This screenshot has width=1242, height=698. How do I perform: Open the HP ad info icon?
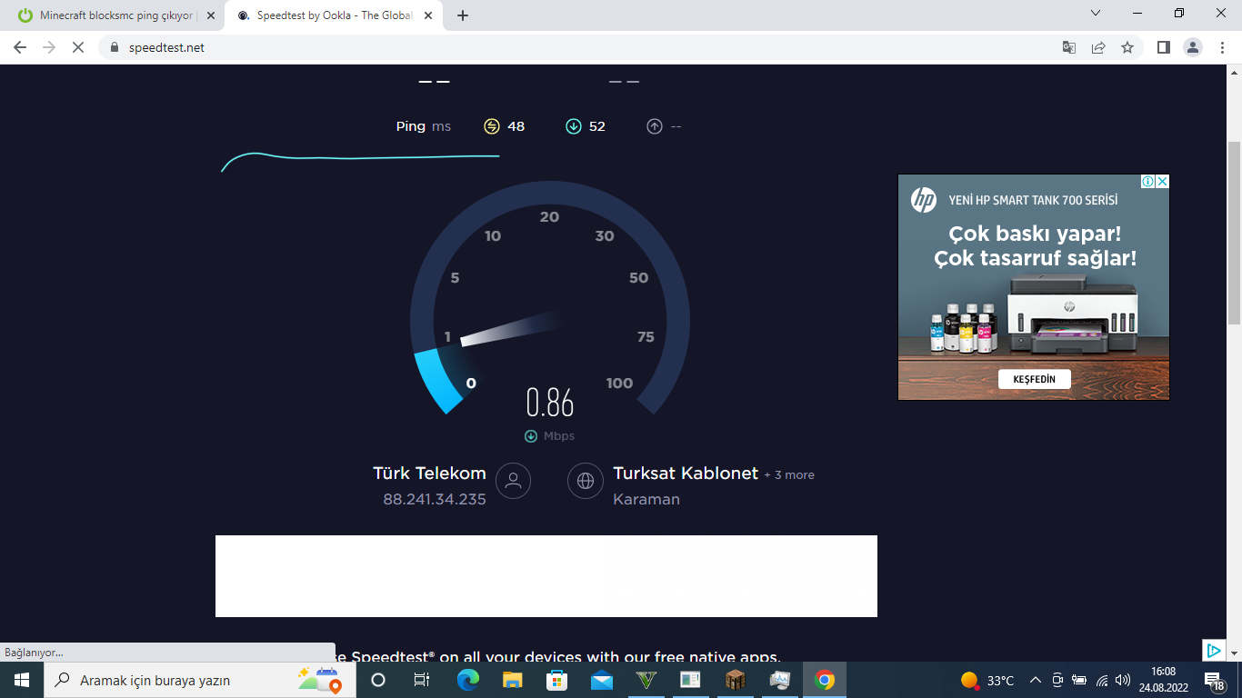coord(1148,182)
